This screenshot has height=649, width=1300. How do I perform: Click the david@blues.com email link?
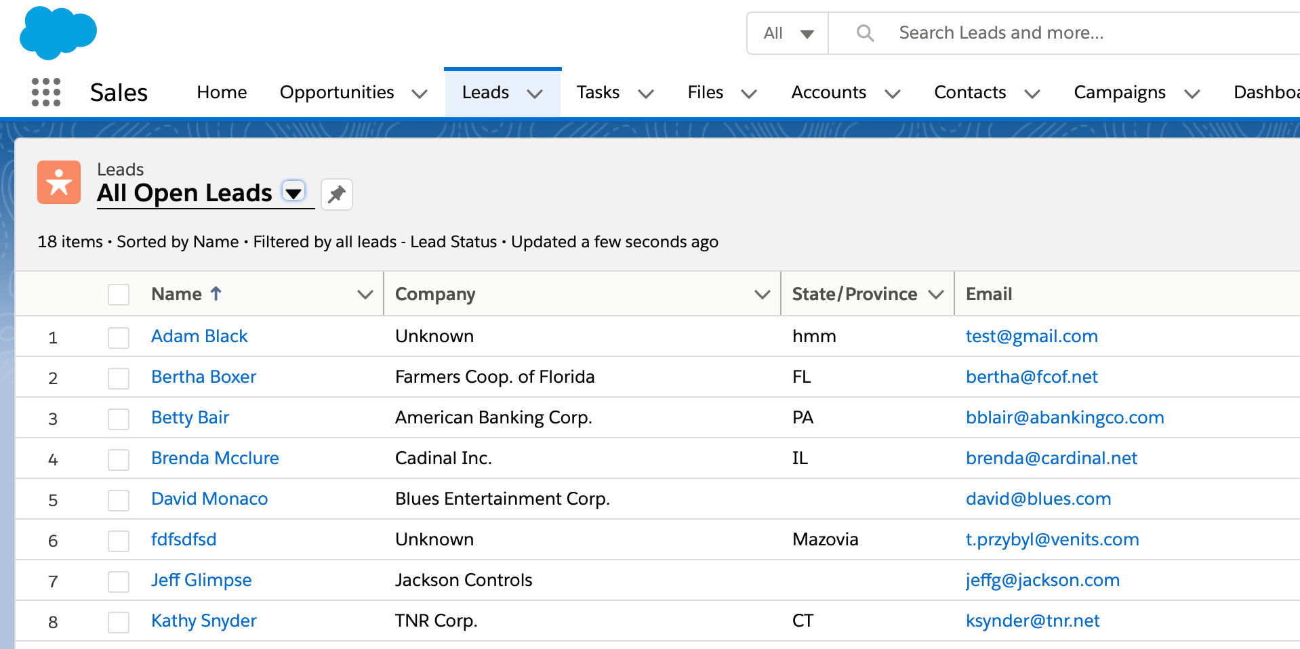click(1038, 499)
